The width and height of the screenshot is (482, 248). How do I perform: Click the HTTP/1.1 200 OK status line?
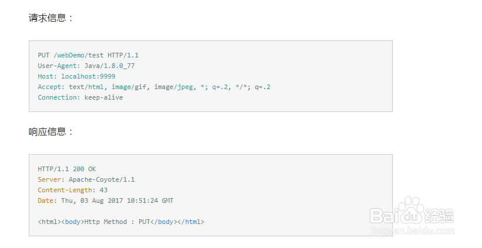67,169
